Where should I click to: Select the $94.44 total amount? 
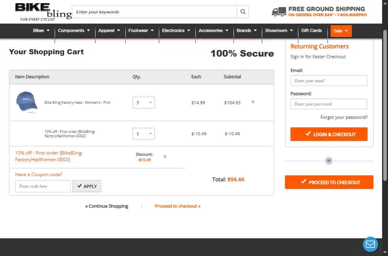(x=235, y=179)
